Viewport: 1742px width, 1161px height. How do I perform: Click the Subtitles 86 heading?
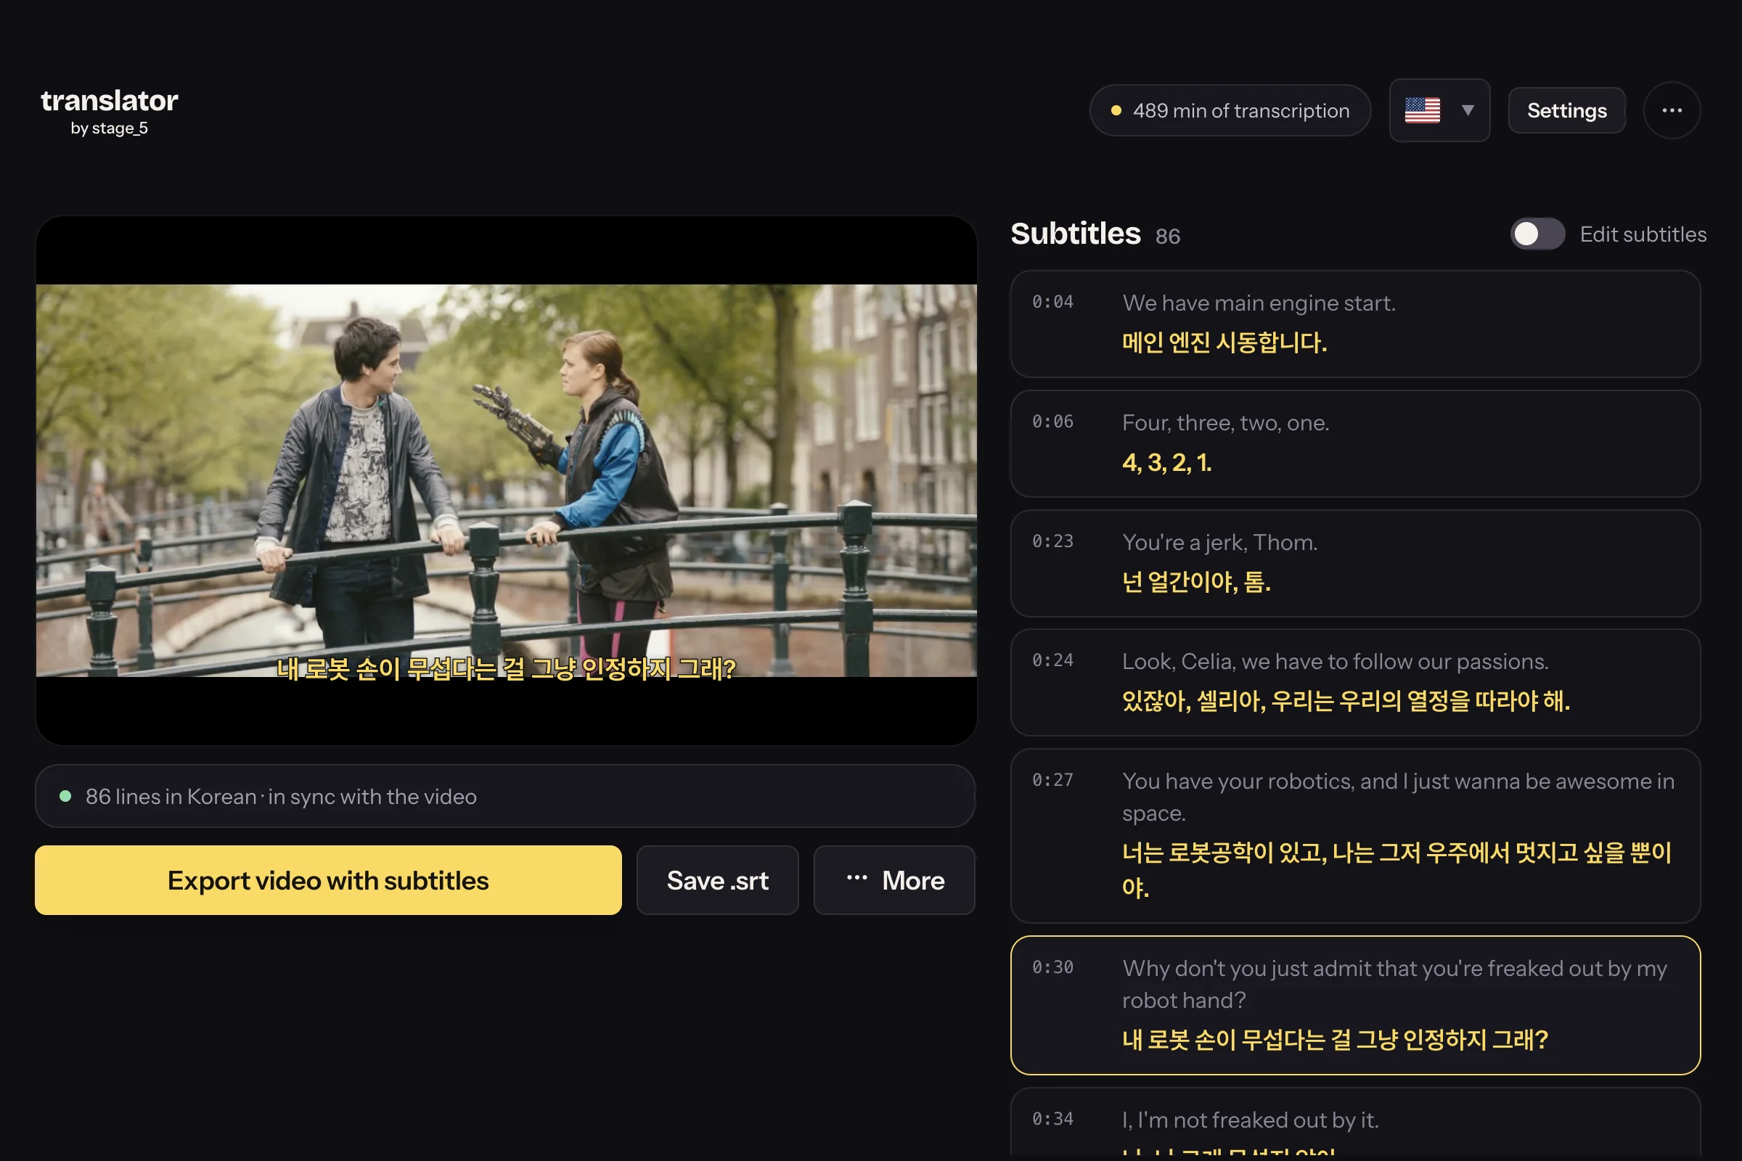[1095, 234]
